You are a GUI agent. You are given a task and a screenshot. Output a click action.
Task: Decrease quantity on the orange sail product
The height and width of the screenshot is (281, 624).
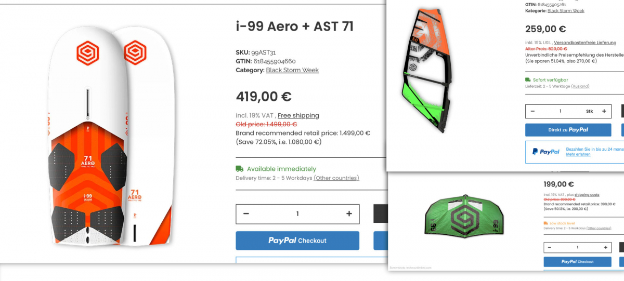coord(533,111)
